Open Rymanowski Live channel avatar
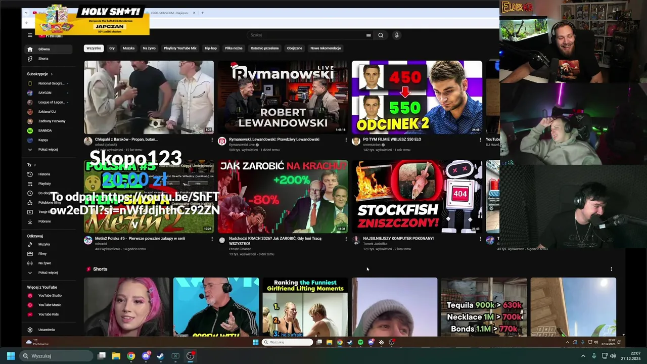Screen dimensions: 647x364 tap(222, 141)
